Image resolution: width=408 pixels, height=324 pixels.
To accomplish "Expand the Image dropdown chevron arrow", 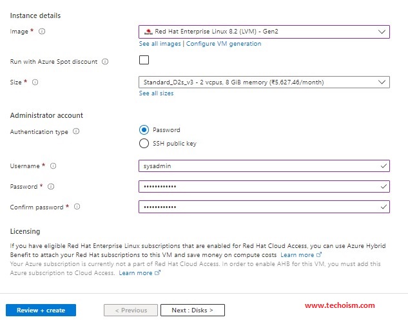I will coord(382,32).
